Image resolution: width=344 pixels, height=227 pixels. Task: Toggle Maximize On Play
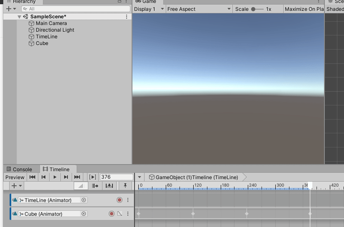click(x=304, y=9)
